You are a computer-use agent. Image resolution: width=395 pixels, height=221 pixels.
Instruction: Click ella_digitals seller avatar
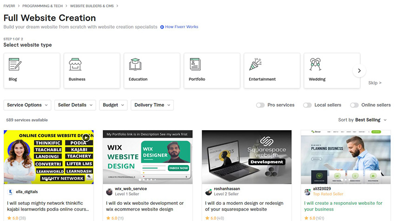(10, 192)
